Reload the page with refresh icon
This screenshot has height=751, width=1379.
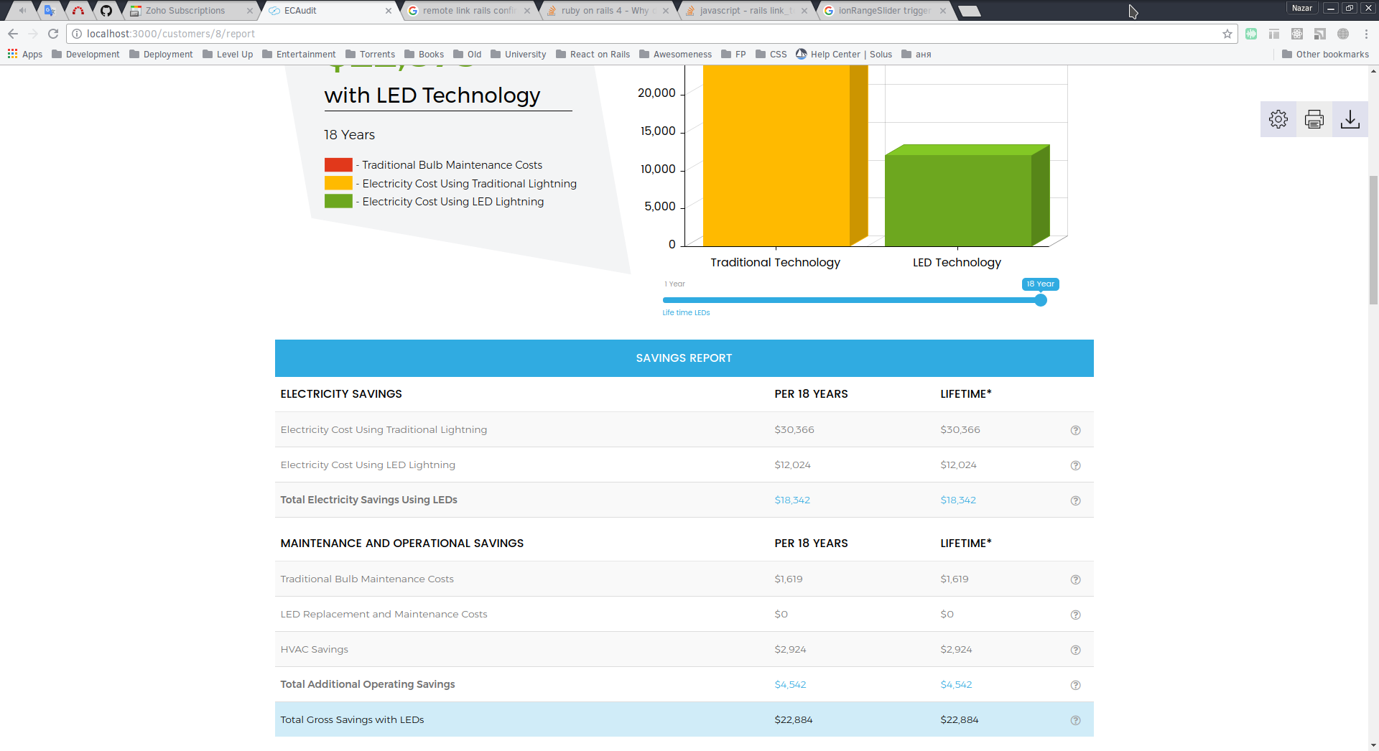click(53, 34)
